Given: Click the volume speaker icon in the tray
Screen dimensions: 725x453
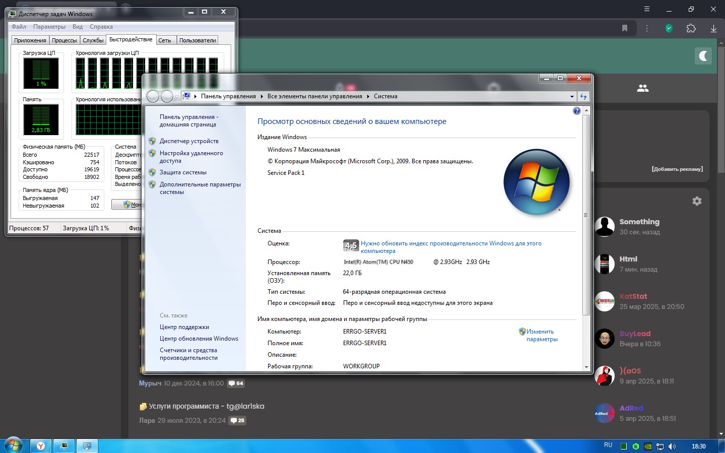Looking at the screenshot, I should coord(672,446).
